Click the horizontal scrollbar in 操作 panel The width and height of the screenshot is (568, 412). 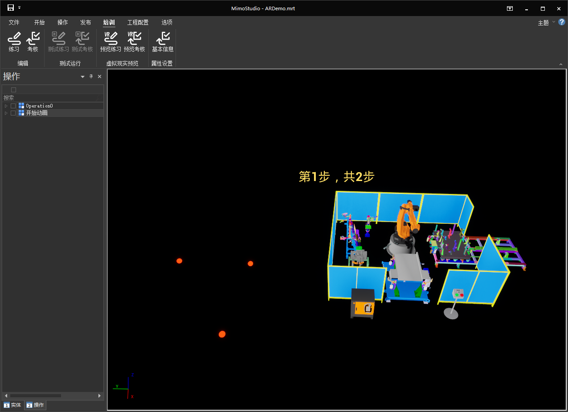pyautogui.click(x=36, y=396)
